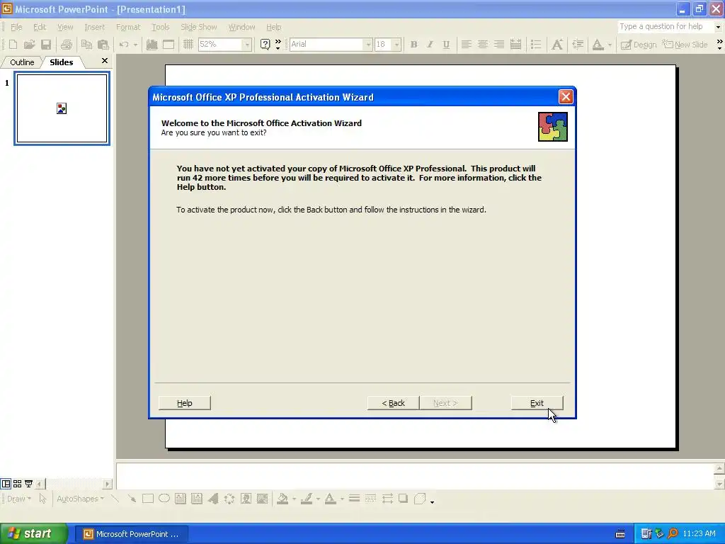This screenshot has height=544, width=725.
Task: Select slide 1 thumbnail
Action: click(x=62, y=108)
